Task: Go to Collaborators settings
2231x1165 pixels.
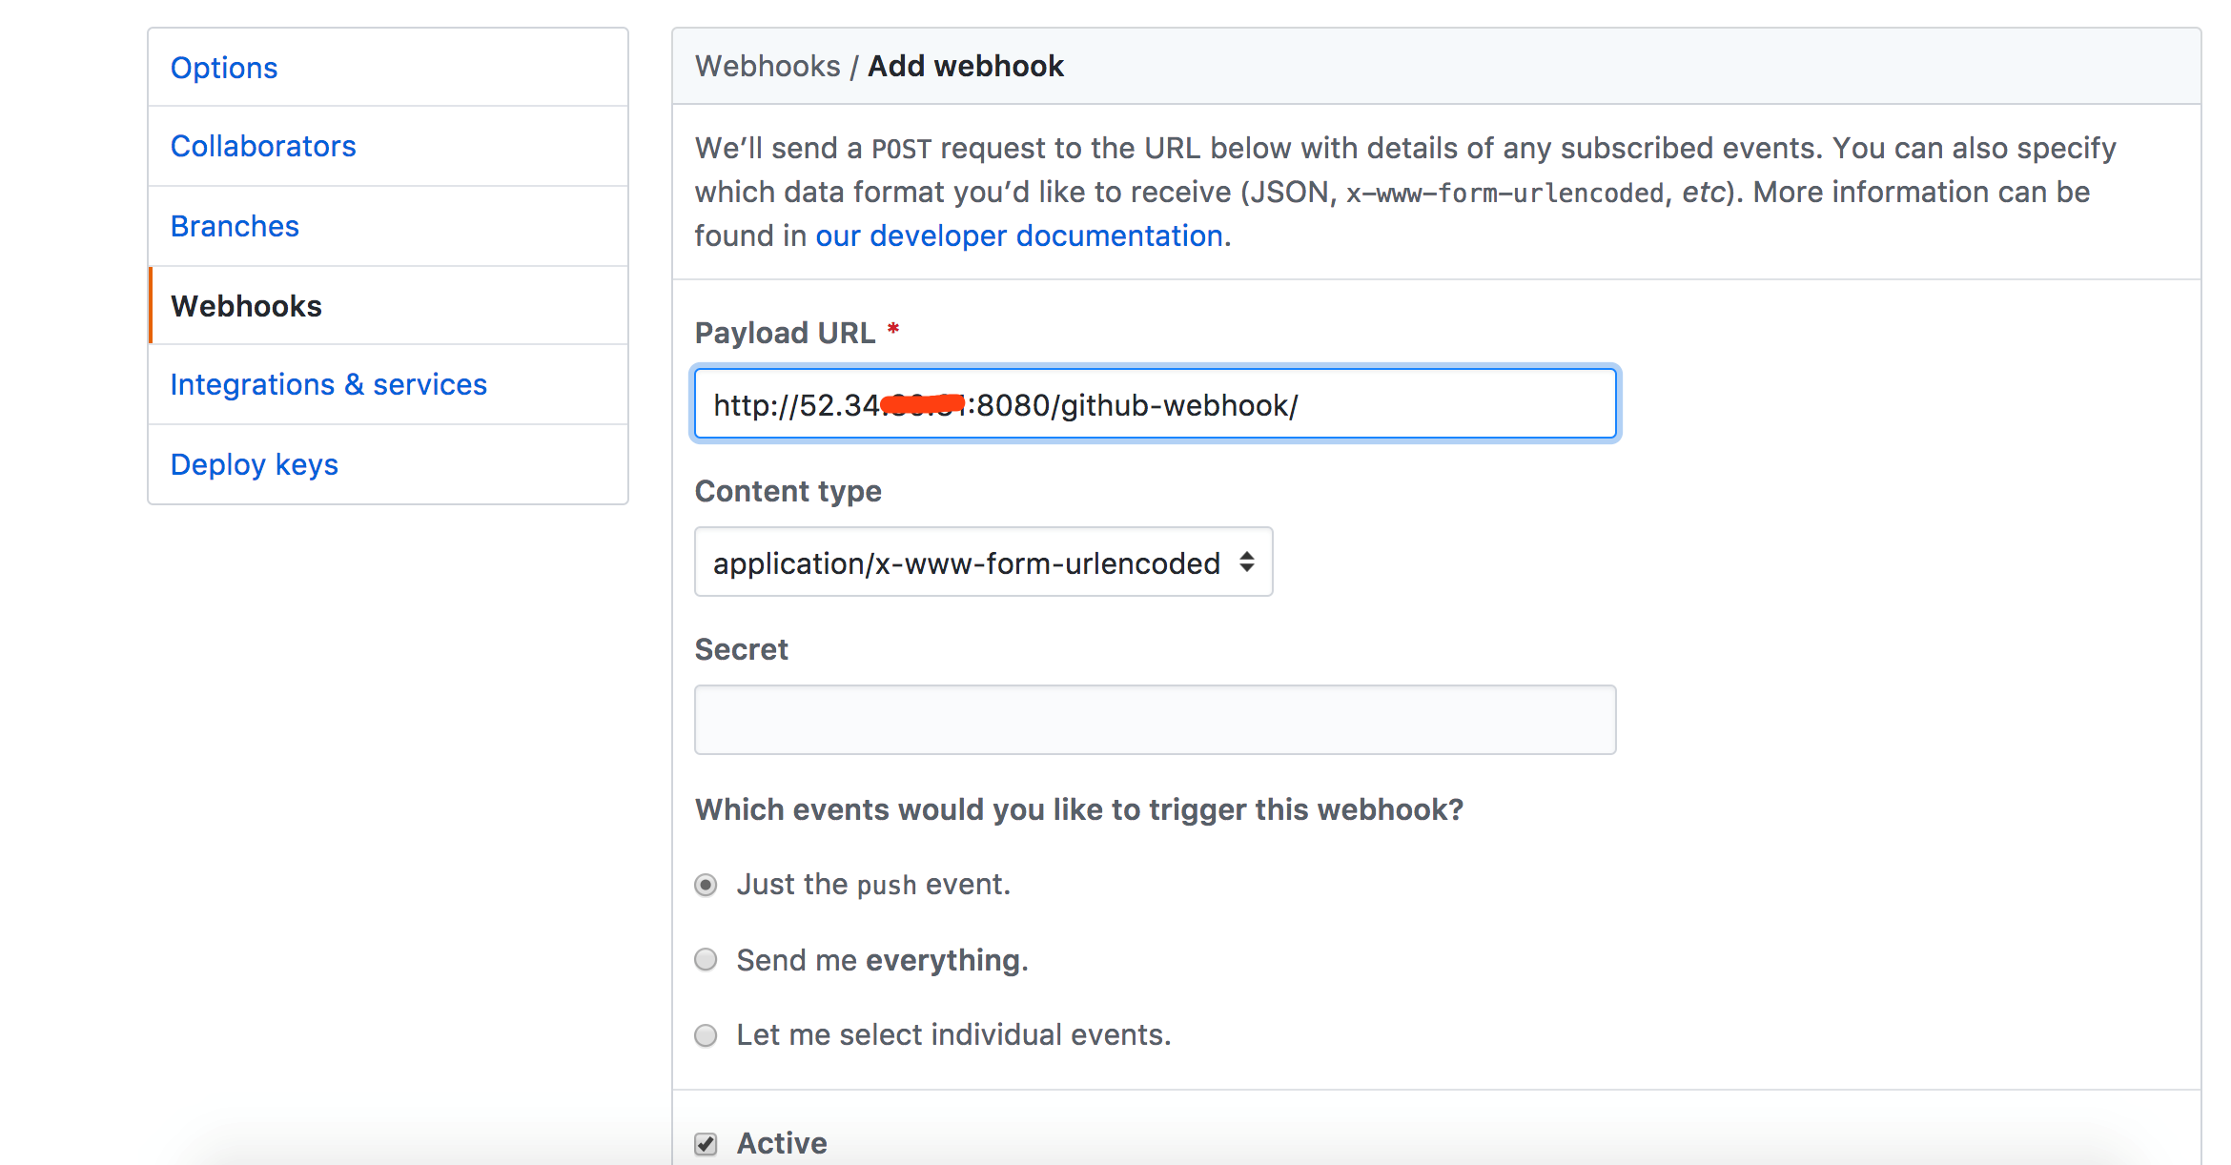Action: 263,146
